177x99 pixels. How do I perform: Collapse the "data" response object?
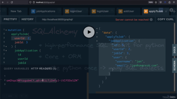97,33
